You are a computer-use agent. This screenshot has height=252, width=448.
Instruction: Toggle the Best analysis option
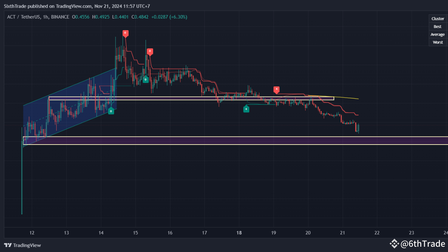click(x=437, y=26)
